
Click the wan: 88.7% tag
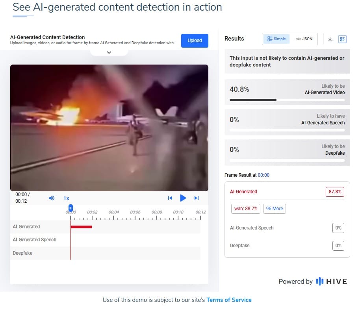pos(245,209)
